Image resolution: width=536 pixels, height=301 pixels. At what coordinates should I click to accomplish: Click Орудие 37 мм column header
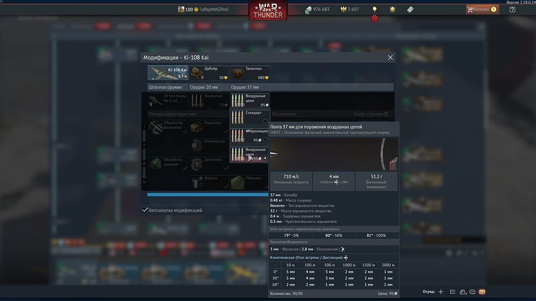(x=245, y=87)
